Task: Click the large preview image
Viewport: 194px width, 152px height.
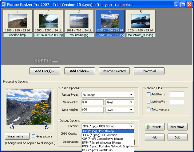Action: (29, 107)
